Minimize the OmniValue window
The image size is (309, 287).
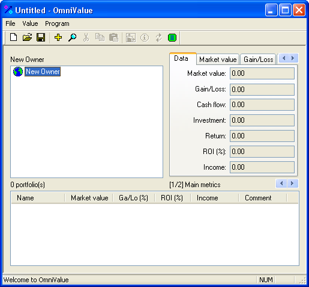pos(271,10)
